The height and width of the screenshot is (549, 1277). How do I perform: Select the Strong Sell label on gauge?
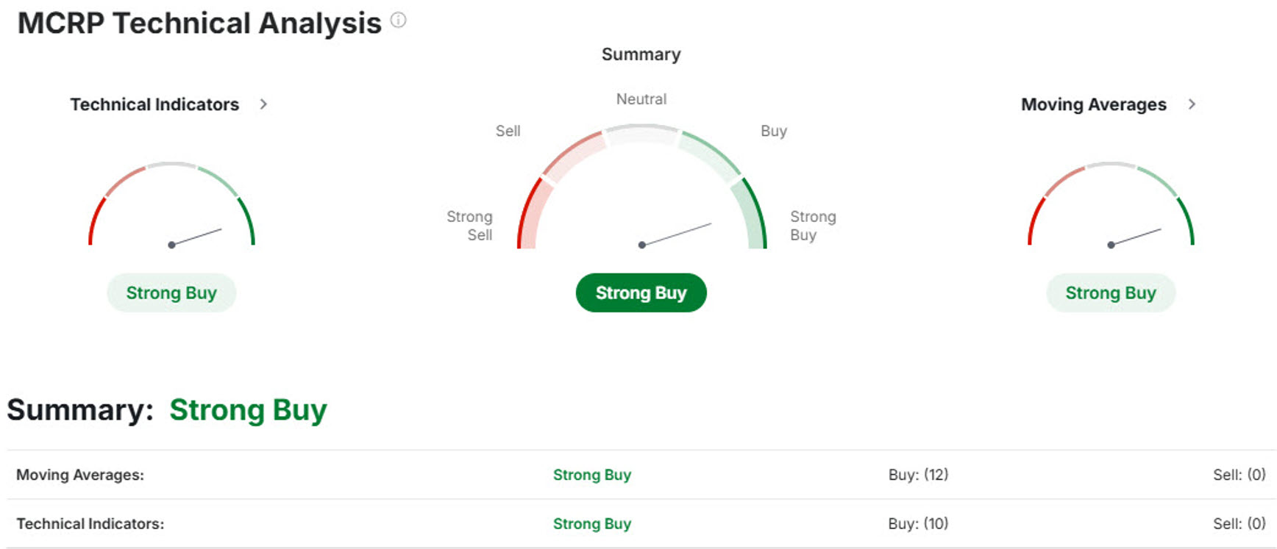coord(470,226)
